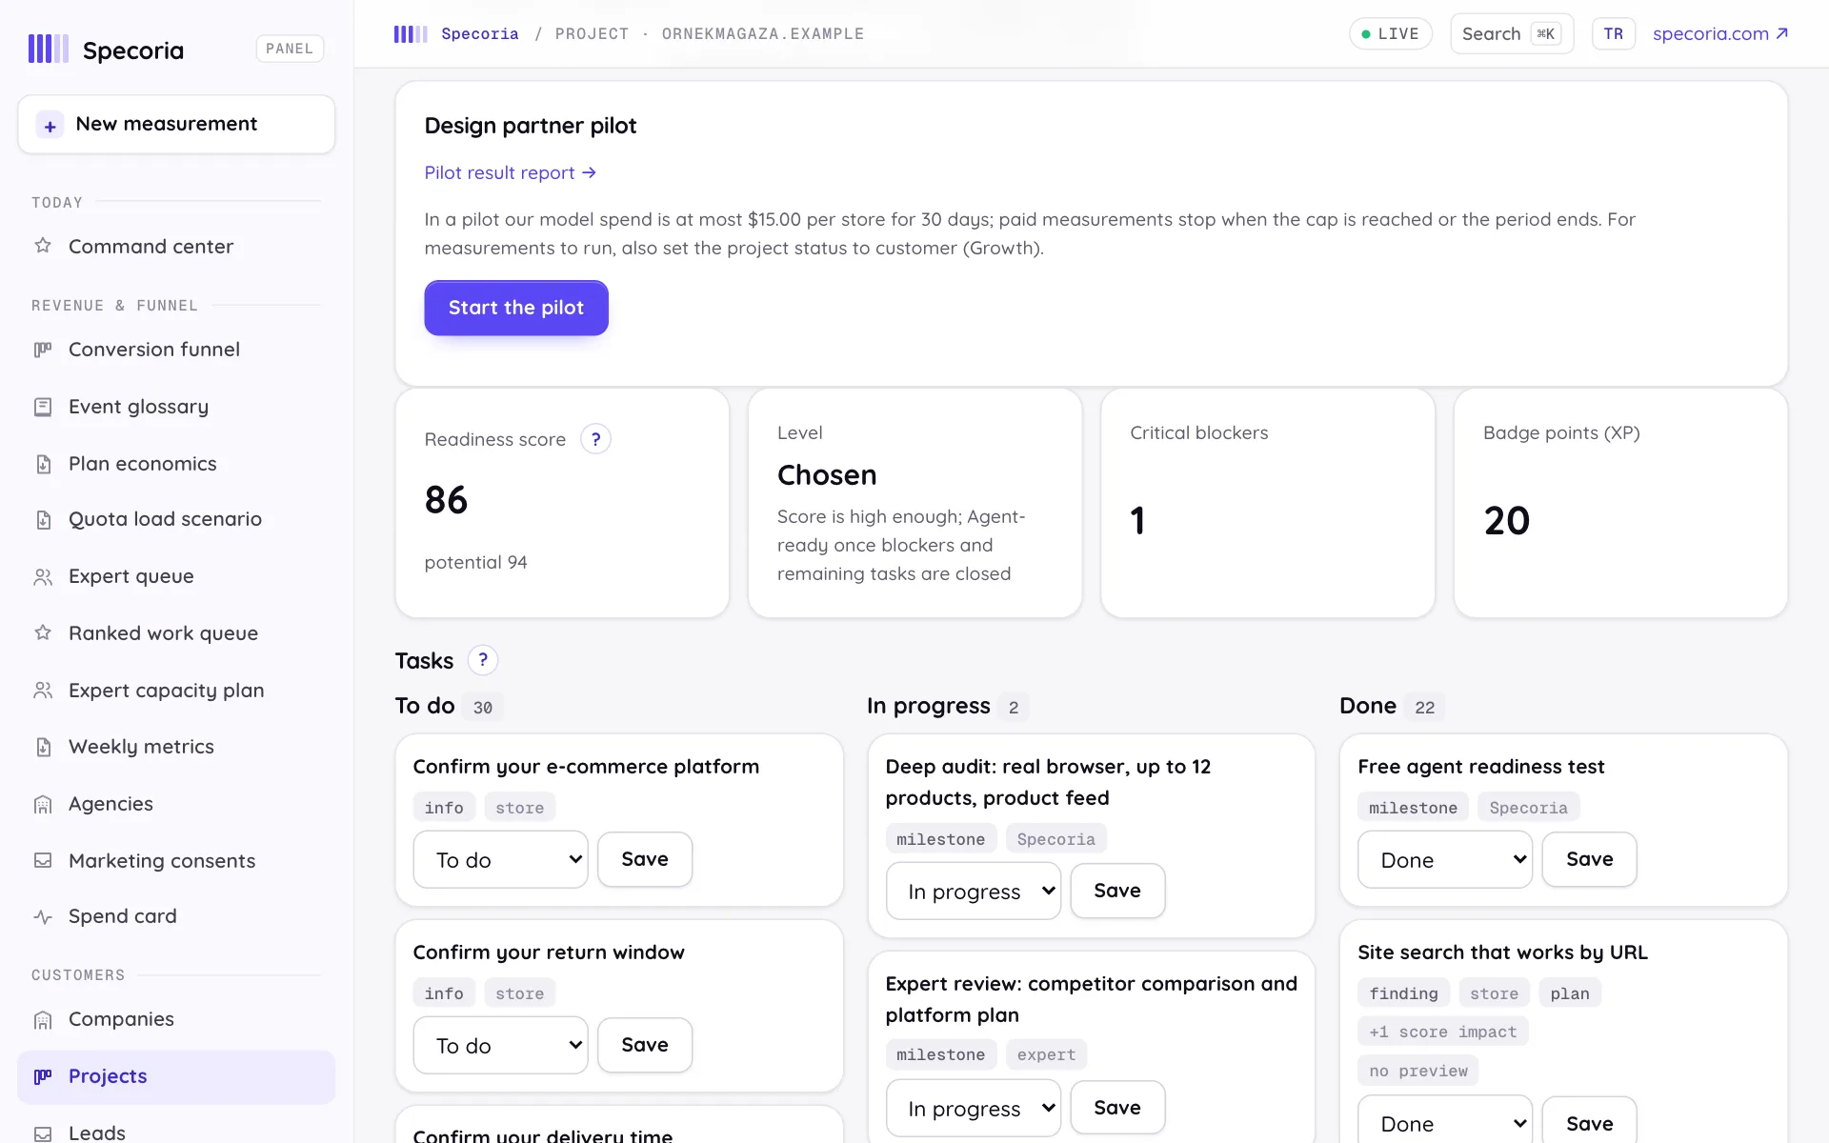Image resolution: width=1829 pixels, height=1143 pixels.
Task: Click the Conversion funnel sidebar icon
Action: (43, 350)
